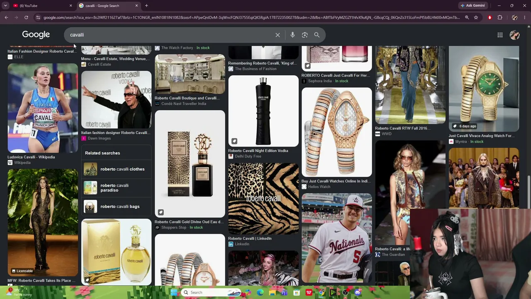Open the Roberto Cavalli Night Edition Vodka caption
The height and width of the screenshot is (299, 531).
258,151
